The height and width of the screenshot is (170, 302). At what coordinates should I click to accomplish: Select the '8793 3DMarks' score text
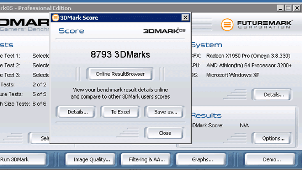[120, 54]
